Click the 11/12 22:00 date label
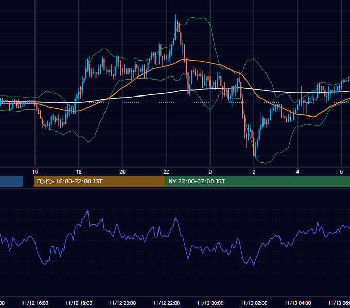 (x=166, y=303)
